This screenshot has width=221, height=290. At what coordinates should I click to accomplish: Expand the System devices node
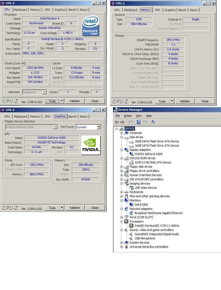pos(121,243)
